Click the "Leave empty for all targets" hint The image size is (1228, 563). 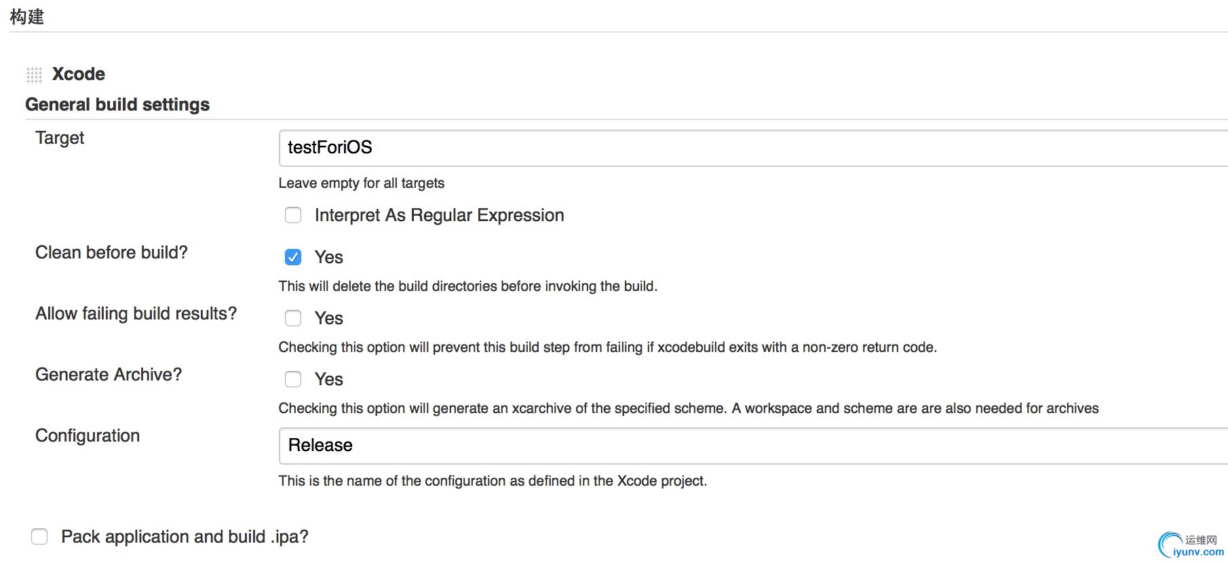click(362, 183)
